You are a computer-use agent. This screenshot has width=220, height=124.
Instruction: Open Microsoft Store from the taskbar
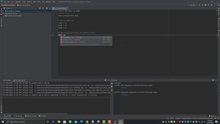65,122
